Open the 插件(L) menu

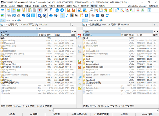click(94, 6)
